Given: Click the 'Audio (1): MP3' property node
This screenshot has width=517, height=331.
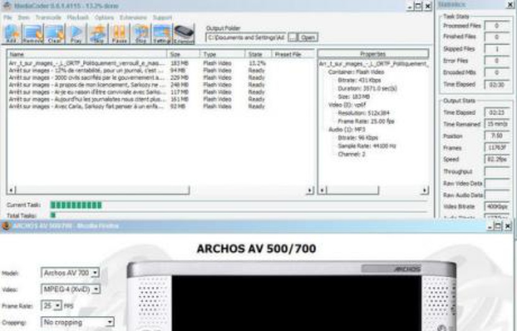Looking at the screenshot, I should pyautogui.click(x=346, y=129).
